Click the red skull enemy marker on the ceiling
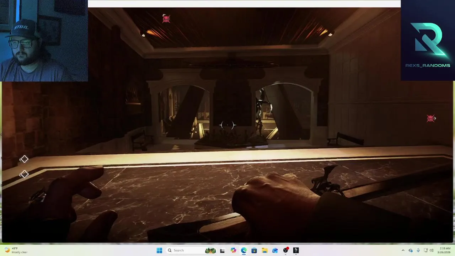The image size is (455, 256). click(x=166, y=19)
